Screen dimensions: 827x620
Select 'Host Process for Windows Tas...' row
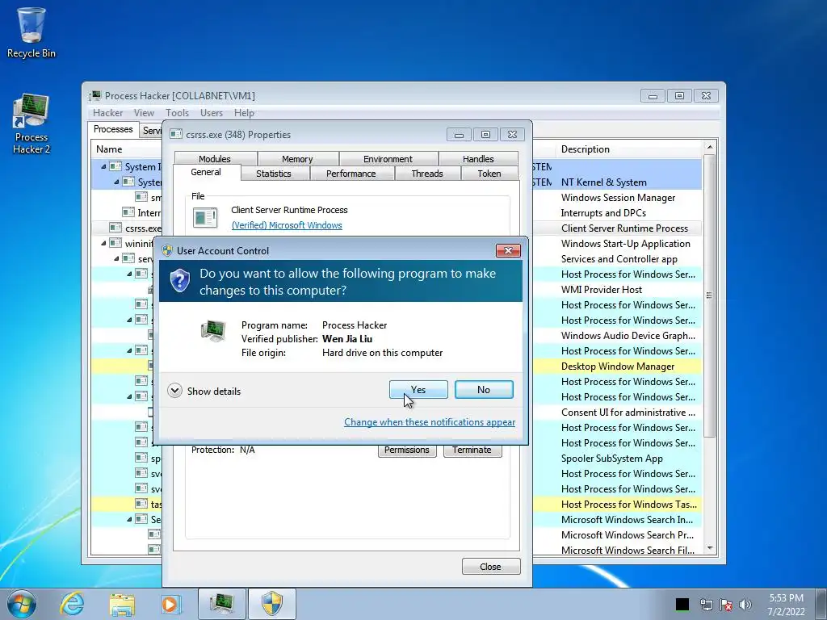628,504
